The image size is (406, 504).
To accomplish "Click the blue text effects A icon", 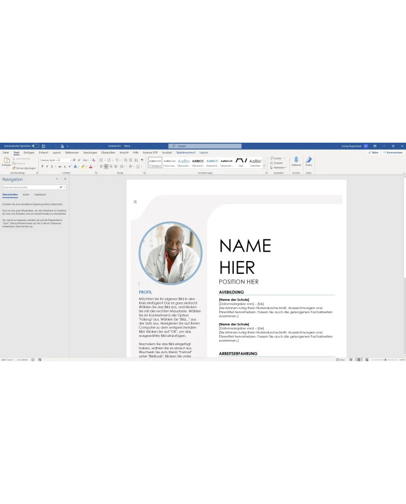I will (75, 166).
